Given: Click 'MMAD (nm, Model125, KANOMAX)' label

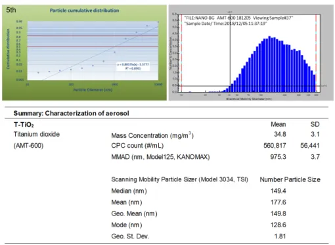Looking at the screenshot, I should (160, 157).
